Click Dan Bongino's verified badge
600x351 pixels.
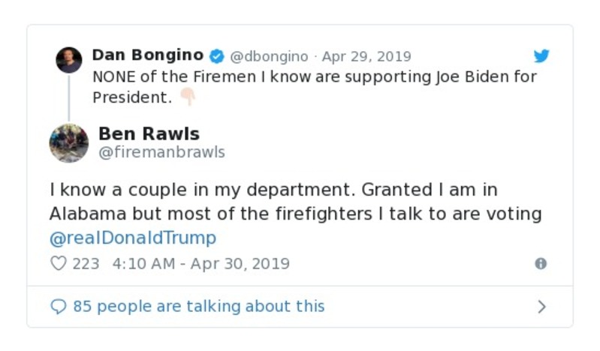pyautogui.click(x=216, y=56)
